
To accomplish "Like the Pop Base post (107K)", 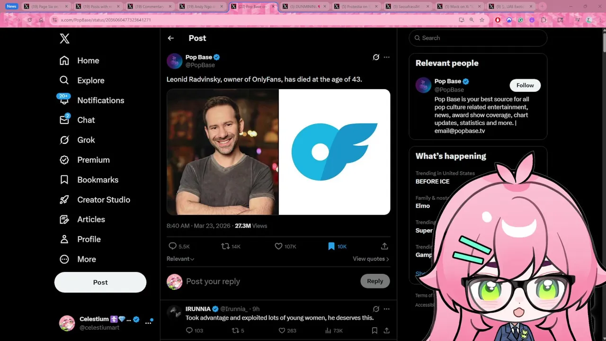I will [x=285, y=246].
